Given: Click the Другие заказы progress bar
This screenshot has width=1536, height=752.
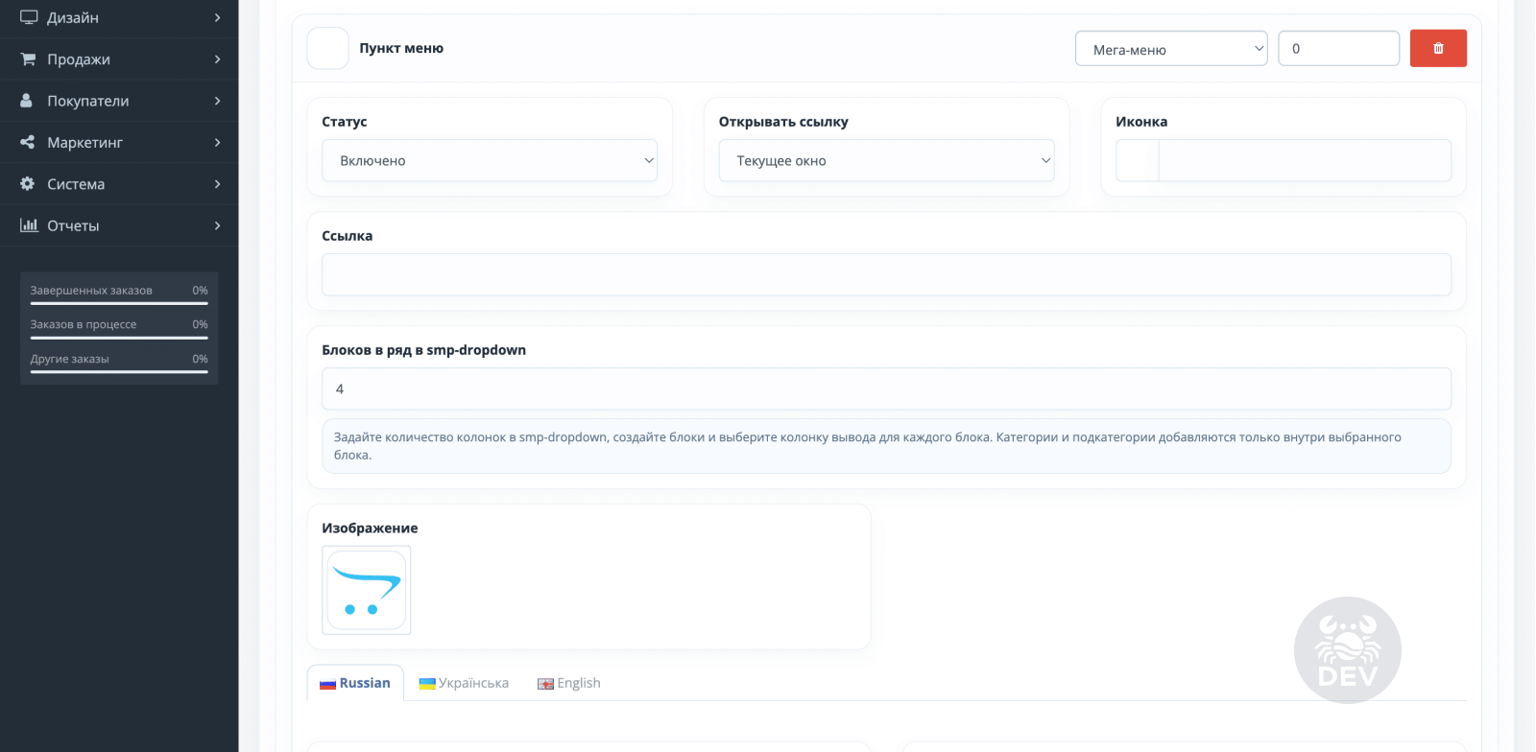Looking at the screenshot, I should coord(119,372).
